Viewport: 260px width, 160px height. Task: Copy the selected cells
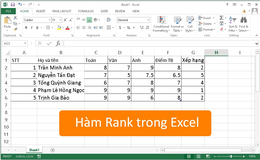[x=15, y=24]
